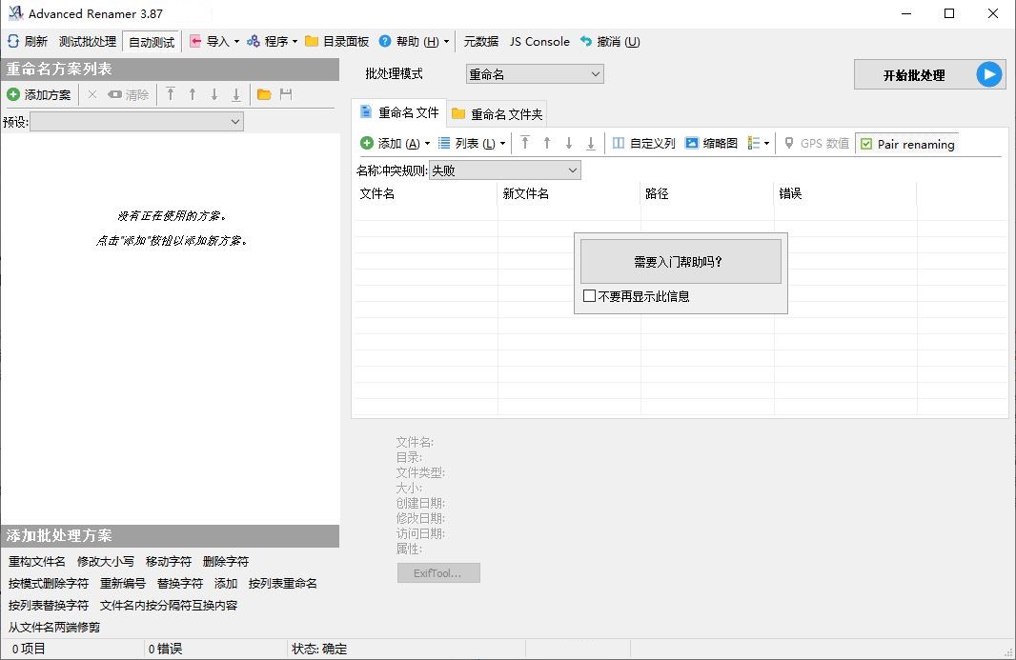Add the 删除字符 method

pyautogui.click(x=226, y=562)
